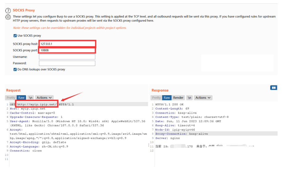
Task: Click the HTTP/1.1 200 OK status line
Action: pos(170,105)
